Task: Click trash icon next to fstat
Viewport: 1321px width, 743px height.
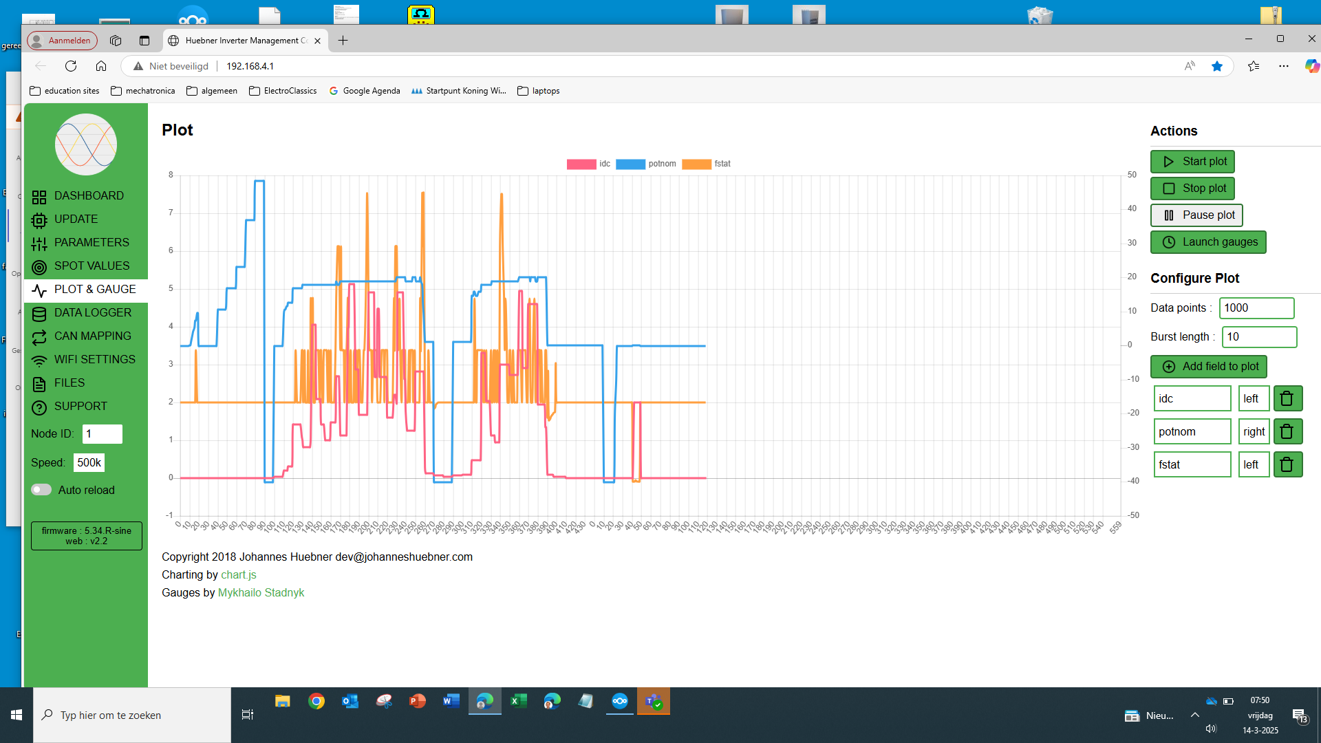Action: (x=1287, y=464)
